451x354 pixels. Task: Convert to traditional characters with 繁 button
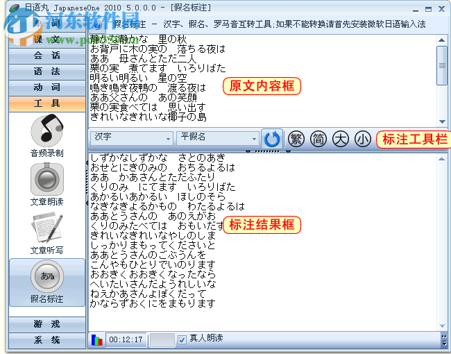[x=296, y=139]
